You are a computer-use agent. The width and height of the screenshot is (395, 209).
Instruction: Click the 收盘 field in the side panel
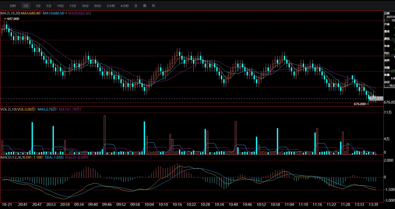(x=387, y=46)
